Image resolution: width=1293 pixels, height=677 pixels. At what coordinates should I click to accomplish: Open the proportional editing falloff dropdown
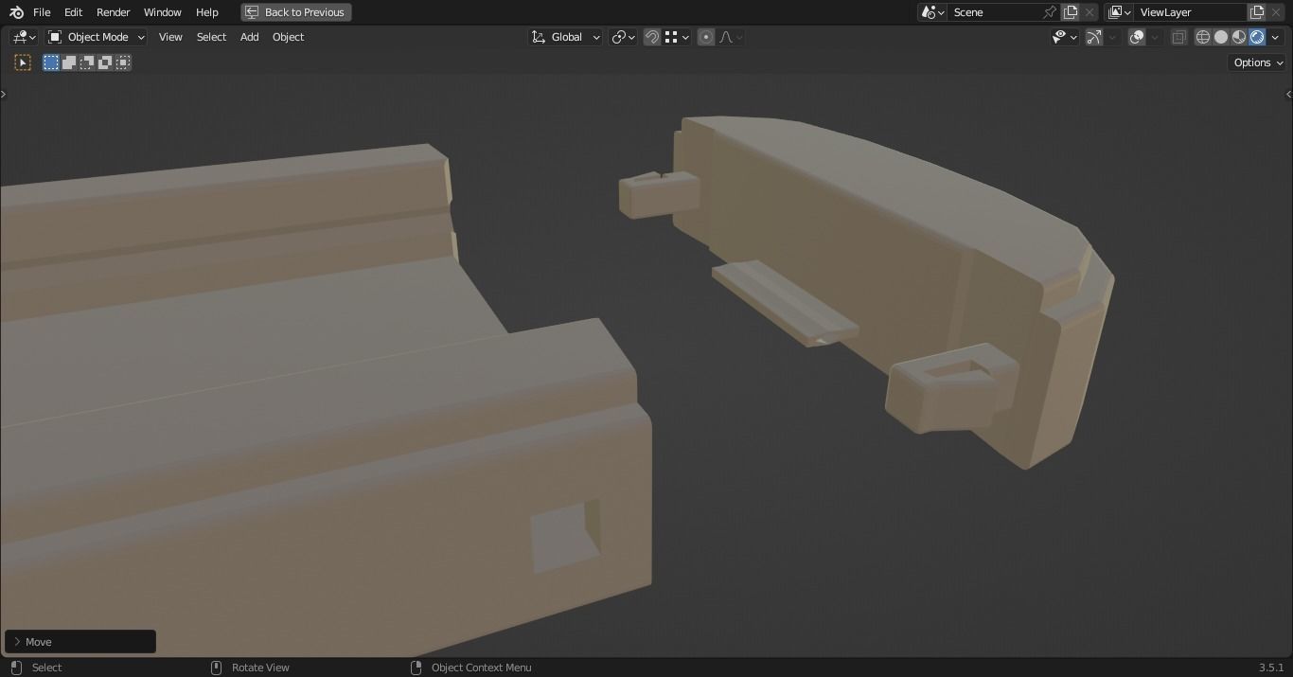click(x=732, y=37)
